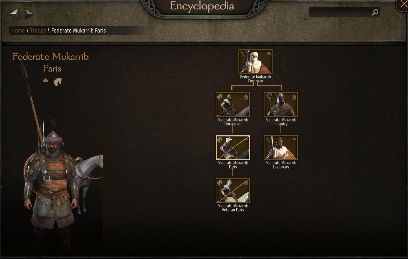
Task: Click the magnifying glass search icon
Action: click(x=375, y=12)
